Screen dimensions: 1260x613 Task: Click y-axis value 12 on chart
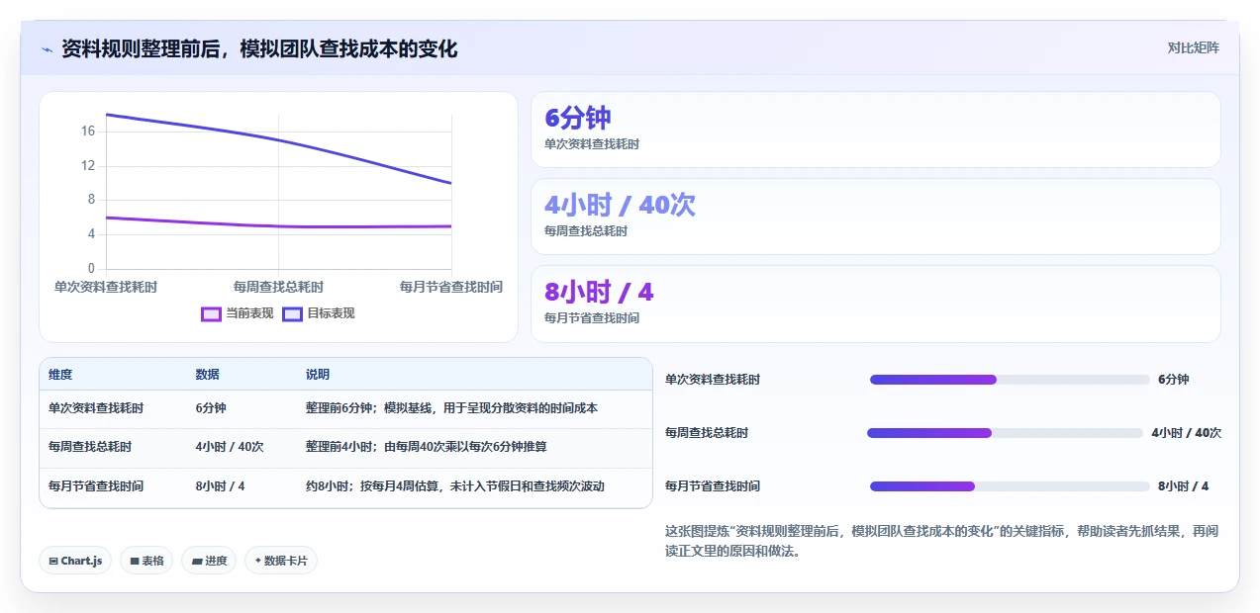(88, 166)
